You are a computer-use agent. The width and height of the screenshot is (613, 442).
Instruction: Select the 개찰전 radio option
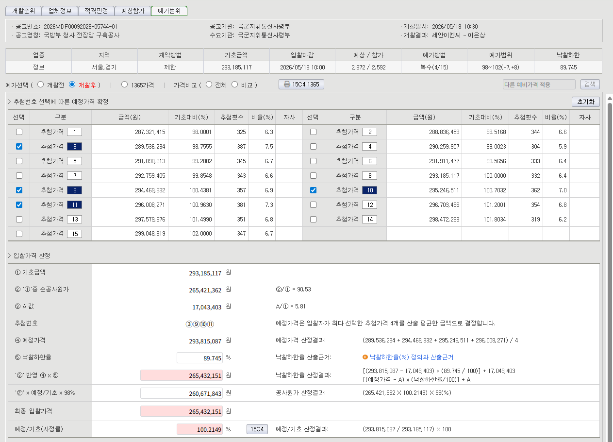click(x=40, y=84)
